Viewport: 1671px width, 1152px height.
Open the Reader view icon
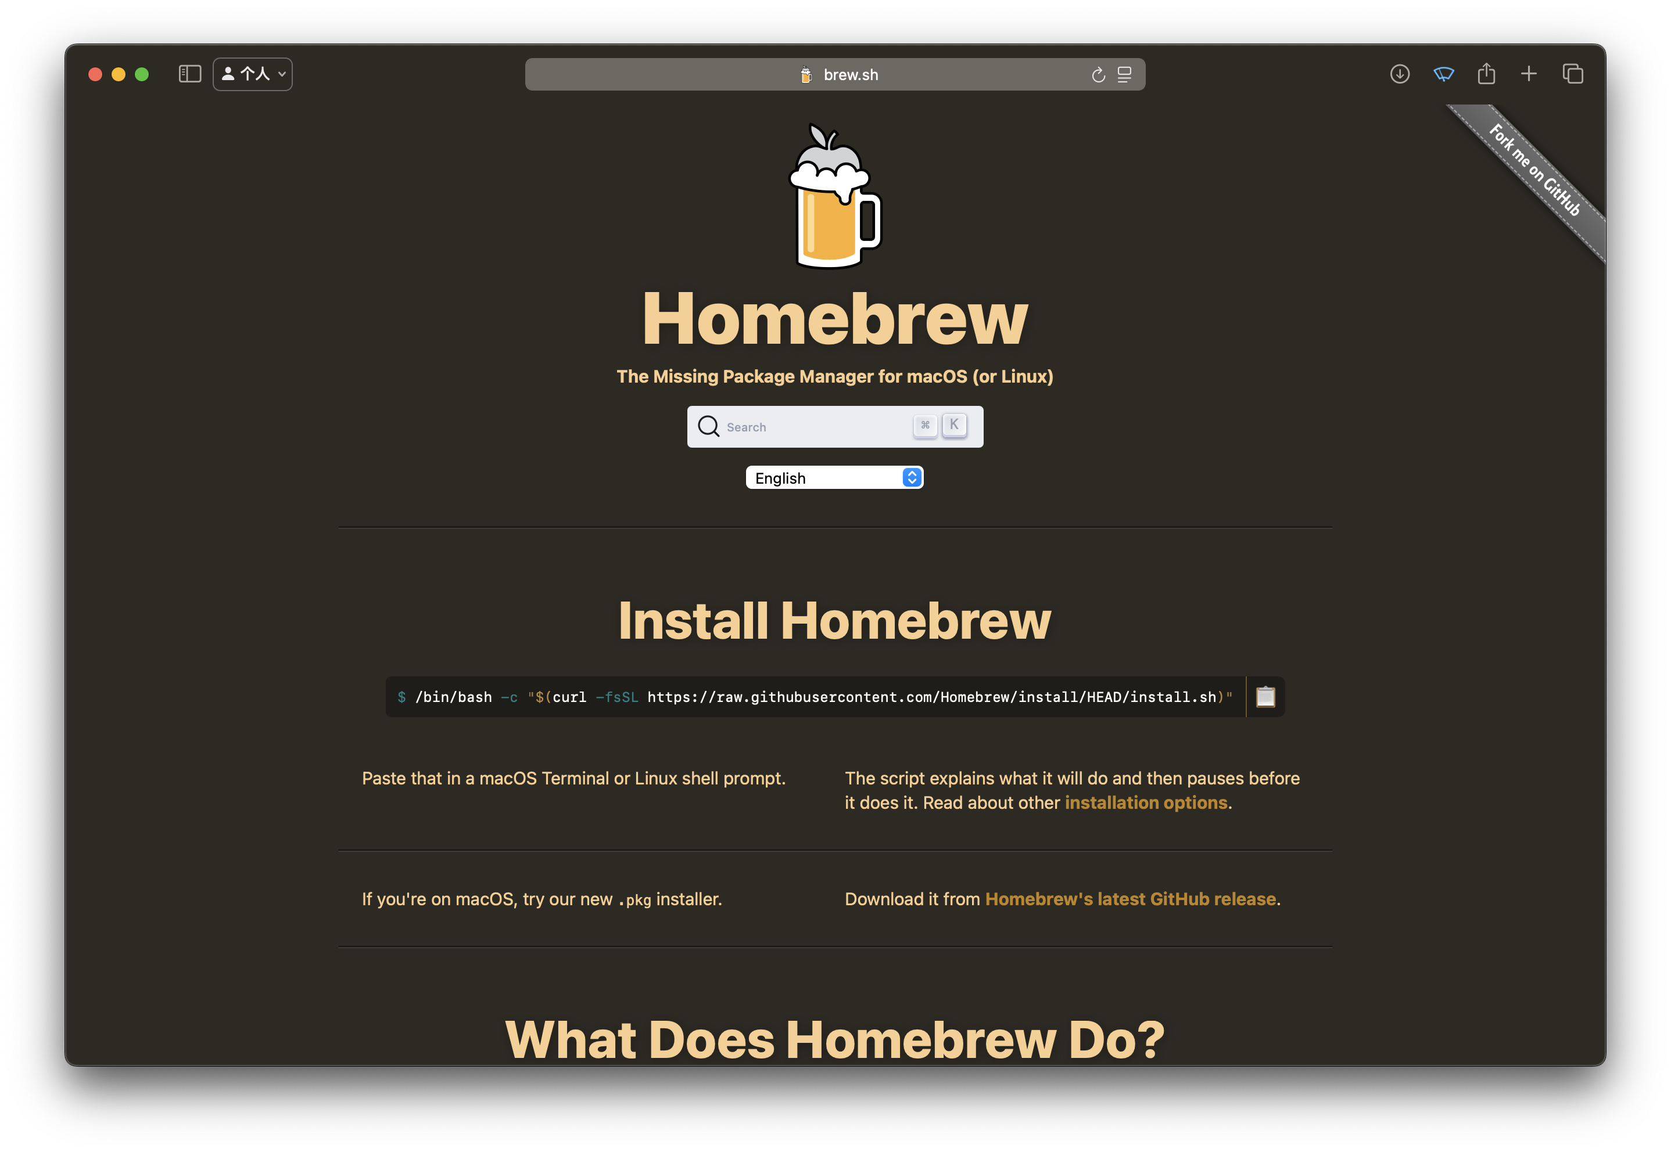coord(1124,75)
